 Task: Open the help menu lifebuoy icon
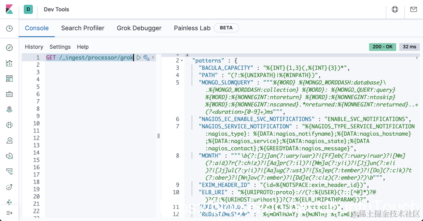coord(395,9)
